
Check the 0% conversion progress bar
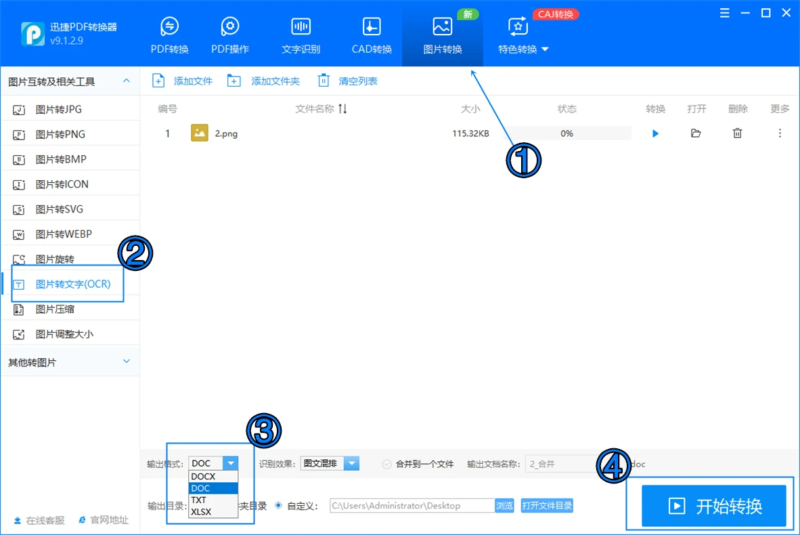(x=567, y=133)
